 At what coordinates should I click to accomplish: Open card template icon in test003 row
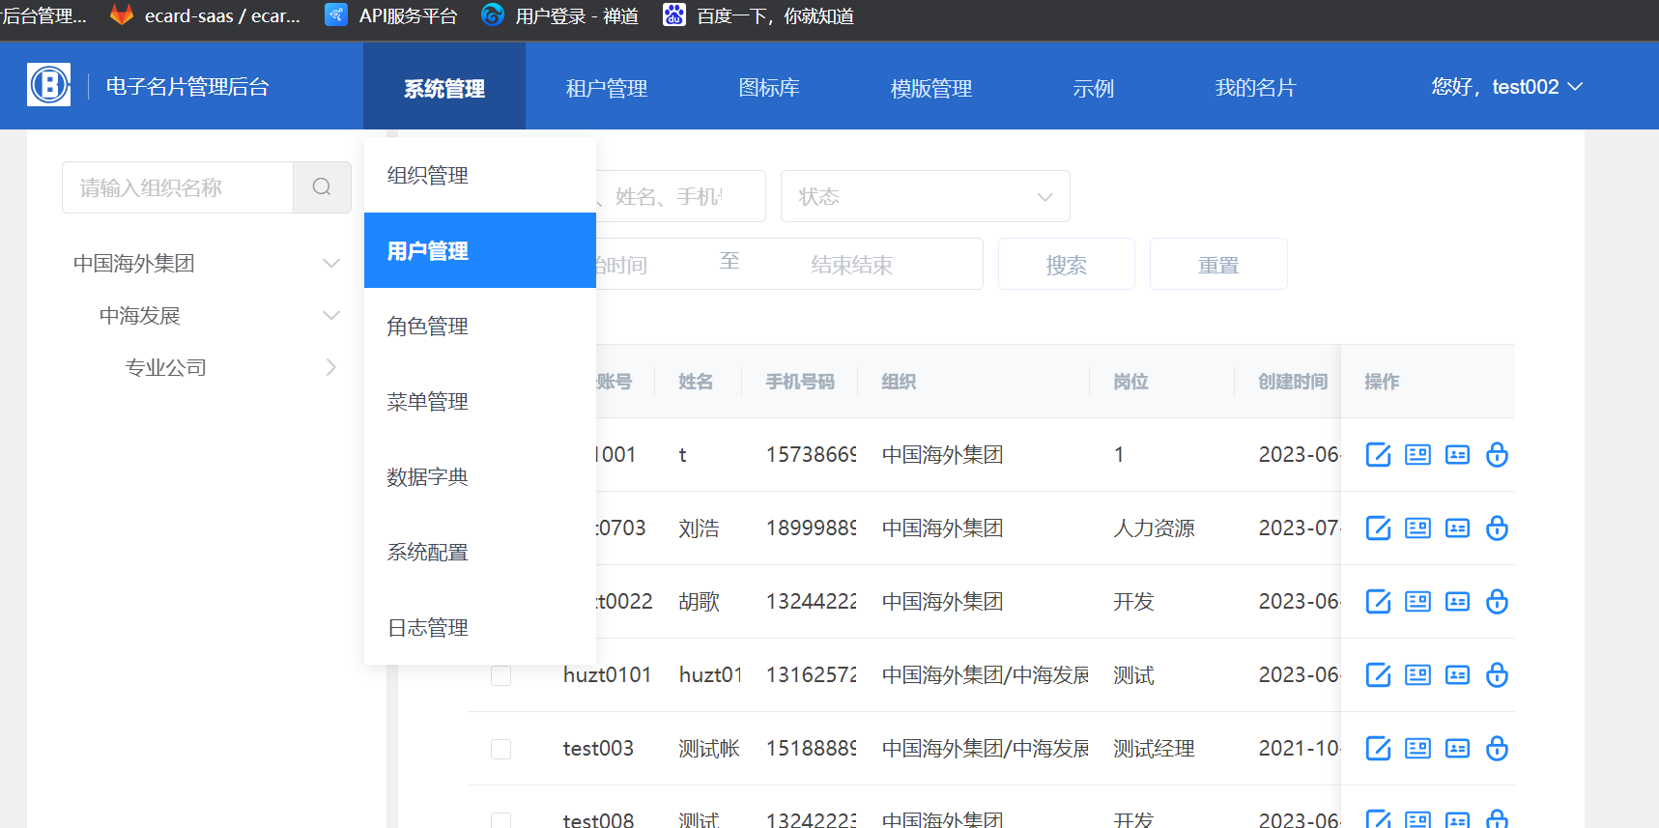(1417, 749)
